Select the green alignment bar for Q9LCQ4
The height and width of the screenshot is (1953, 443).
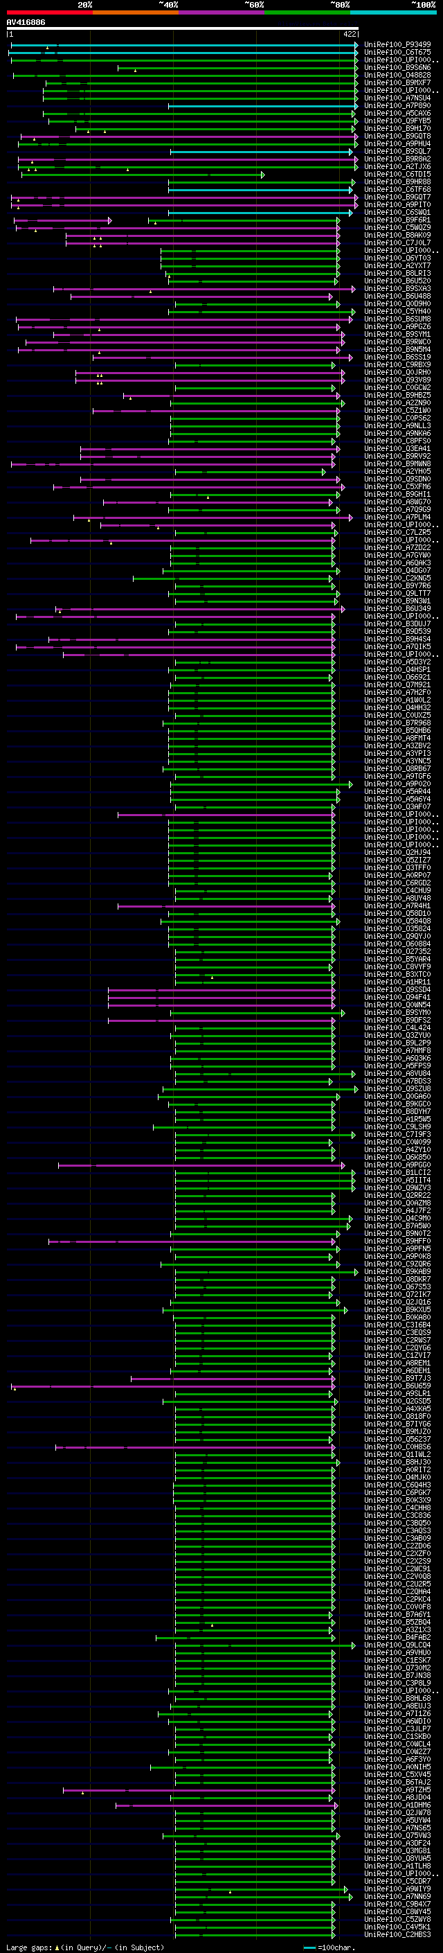click(265, 1645)
